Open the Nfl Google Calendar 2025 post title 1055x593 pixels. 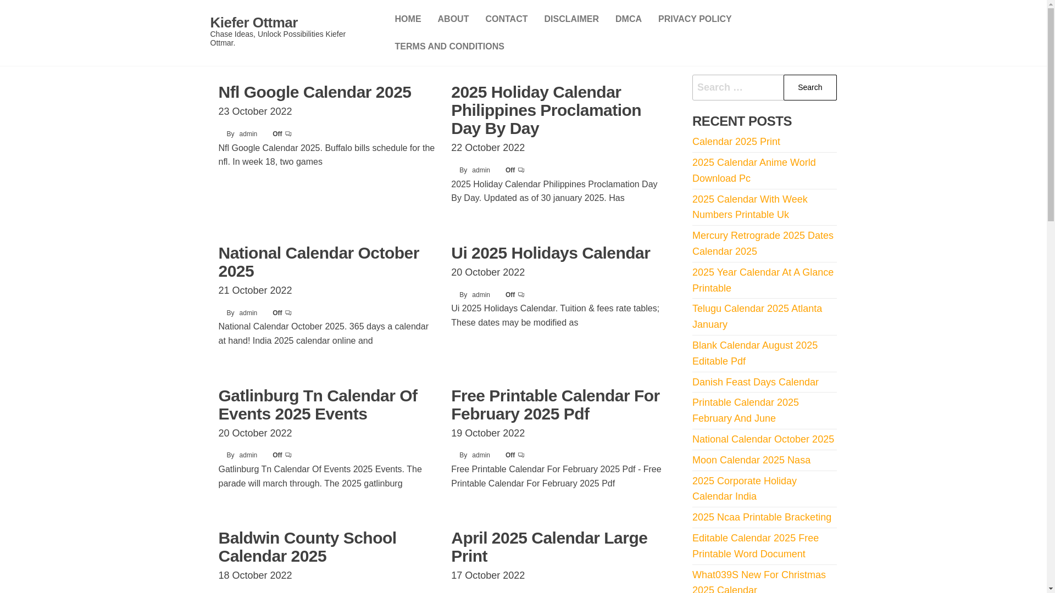click(314, 92)
